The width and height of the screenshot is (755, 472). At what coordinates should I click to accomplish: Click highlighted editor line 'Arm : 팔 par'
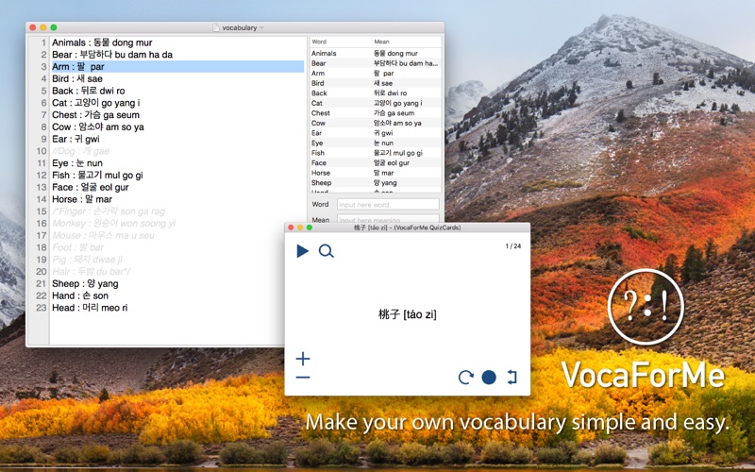177,66
